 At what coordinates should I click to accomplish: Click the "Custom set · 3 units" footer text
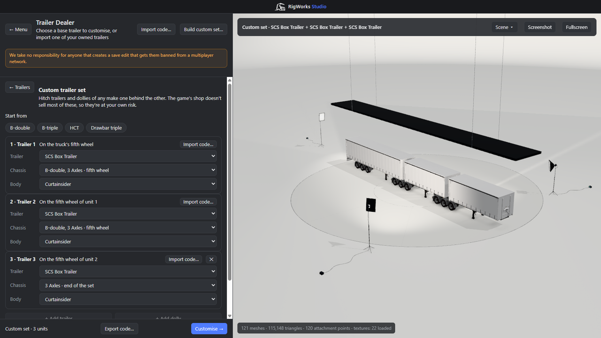click(26, 329)
